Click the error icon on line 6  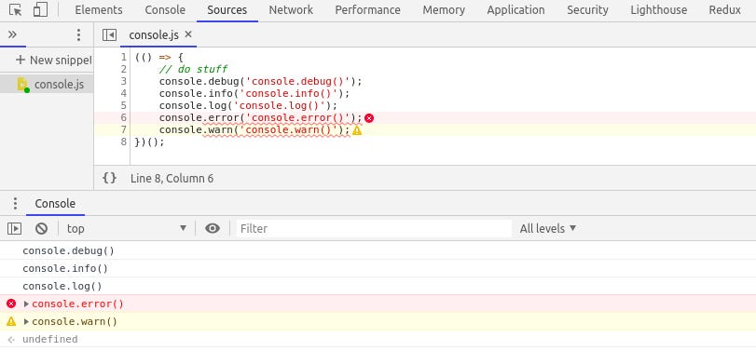(x=369, y=118)
